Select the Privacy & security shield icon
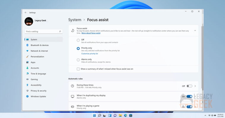225x118 pixels. (27, 91)
